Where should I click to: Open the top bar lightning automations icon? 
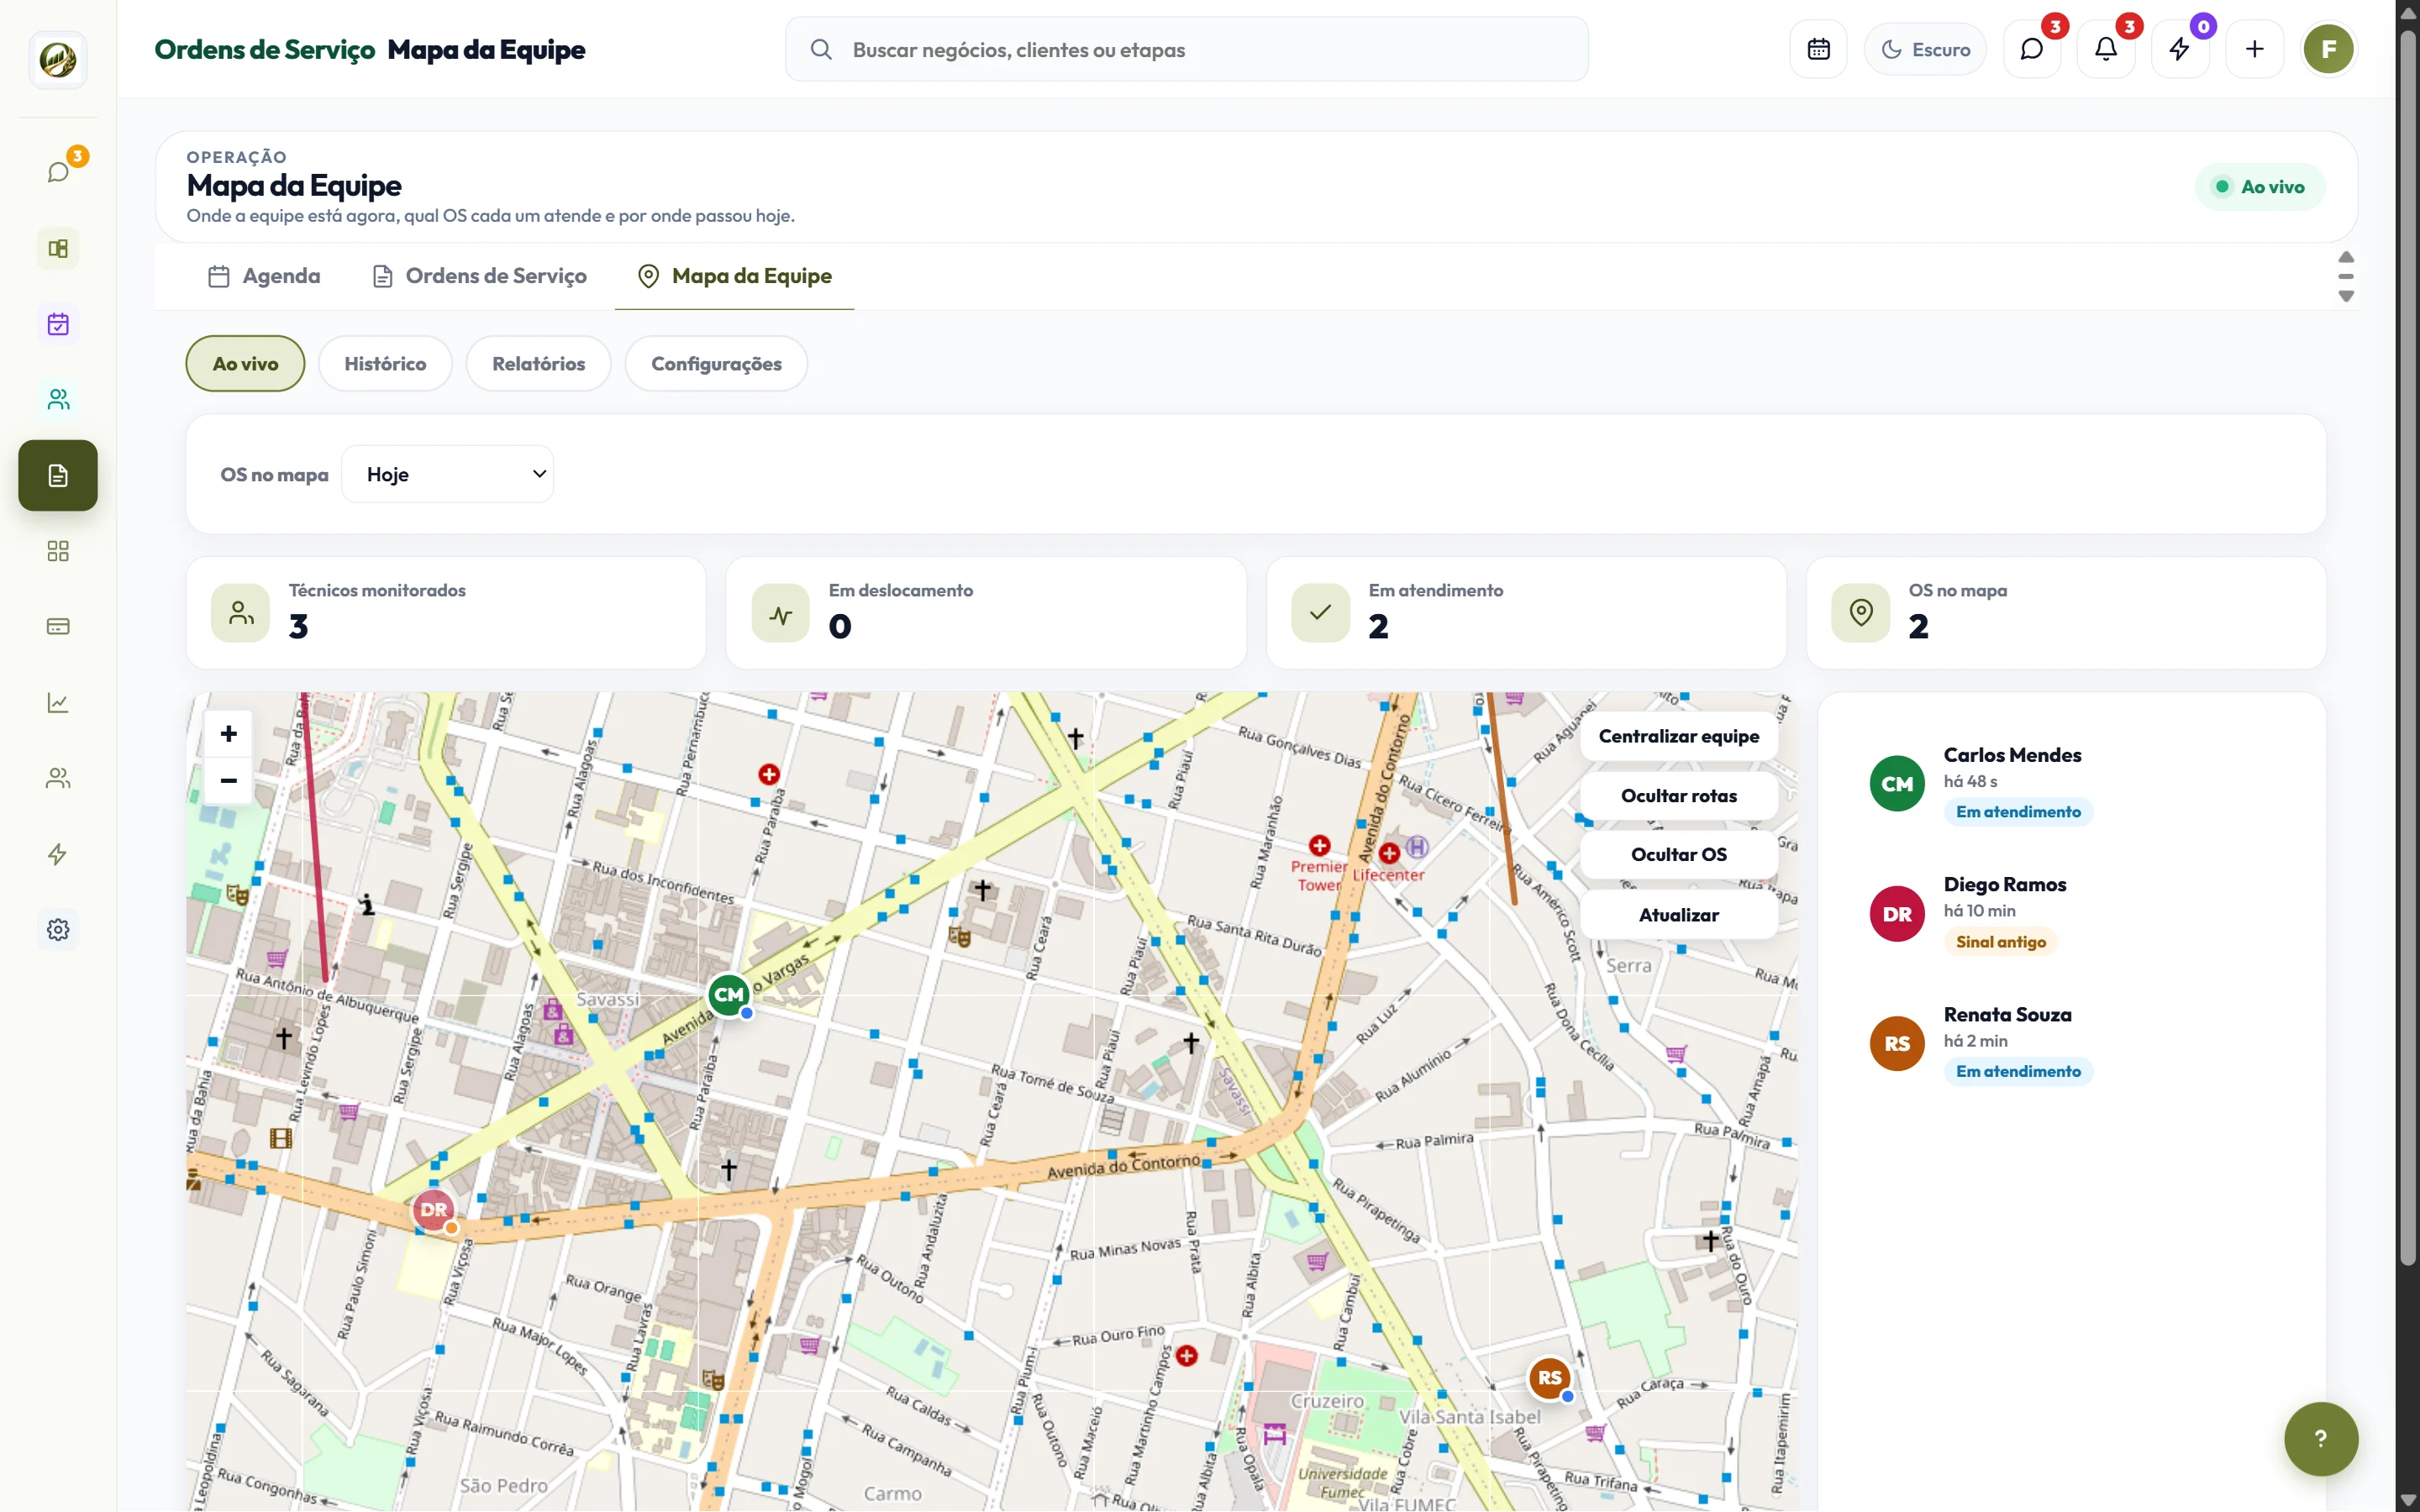point(2180,49)
